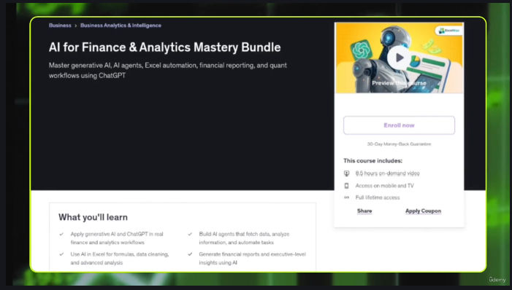Click 'Generate financial reports' learning item

tap(253, 259)
